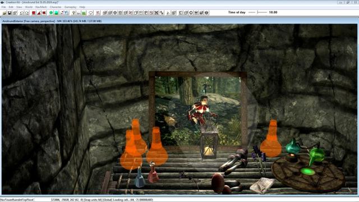Open the Character menu

pyautogui.click(x=56, y=7)
